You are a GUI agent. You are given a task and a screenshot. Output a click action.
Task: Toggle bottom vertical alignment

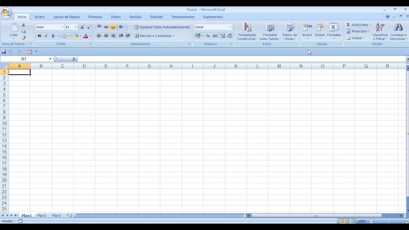tap(113, 27)
